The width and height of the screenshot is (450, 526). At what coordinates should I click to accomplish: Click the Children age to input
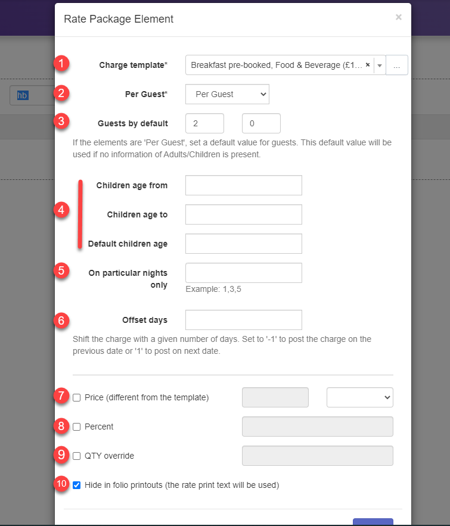(x=243, y=214)
